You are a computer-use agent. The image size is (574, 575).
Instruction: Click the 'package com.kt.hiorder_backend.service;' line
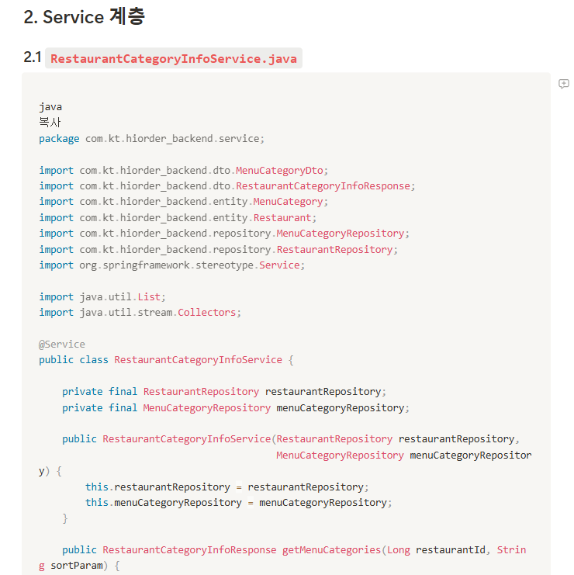pos(151,139)
